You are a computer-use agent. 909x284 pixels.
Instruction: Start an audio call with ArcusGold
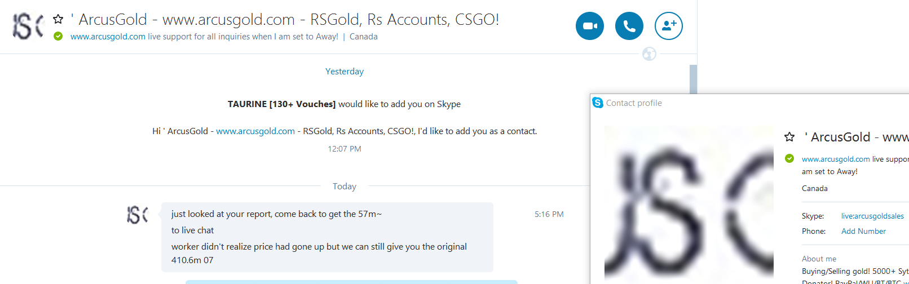(629, 26)
